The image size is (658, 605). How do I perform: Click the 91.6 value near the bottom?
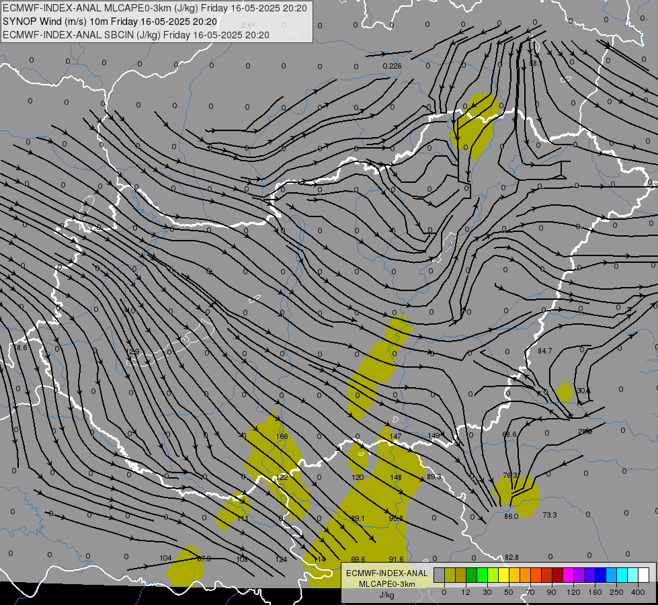[x=396, y=559]
